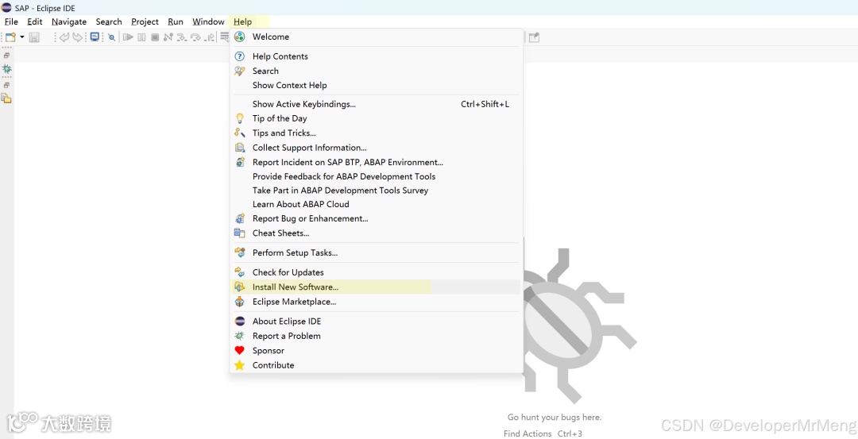The image size is (858, 439).
Task: Choose Sponsor with red heart
Action: click(x=377, y=351)
